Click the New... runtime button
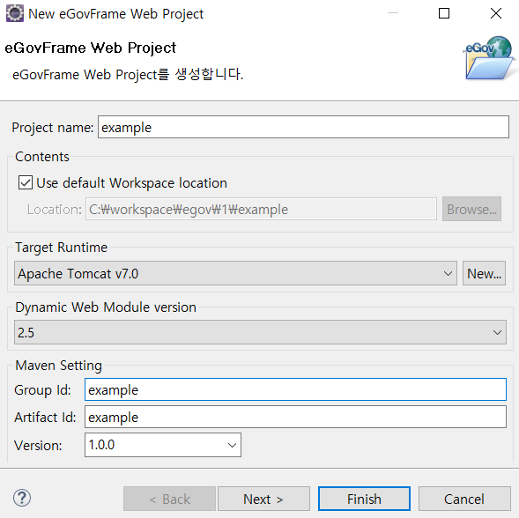519x518 pixels. click(x=484, y=273)
